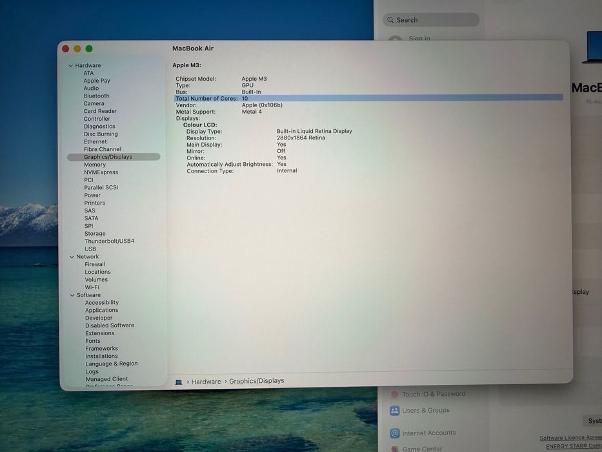Select Volumes under Network

coord(96,280)
